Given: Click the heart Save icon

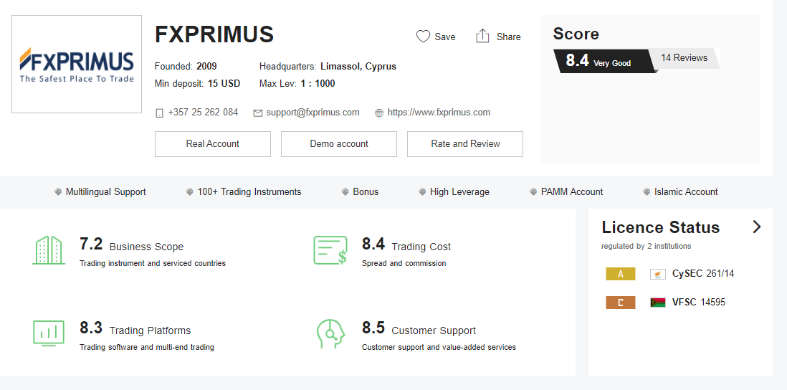Looking at the screenshot, I should coord(423,37).
